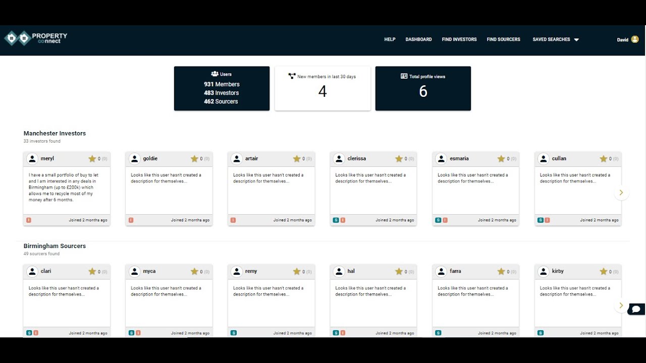Star artair's investor card
This screenshot has height=363, width=646.
pos(297,159)
